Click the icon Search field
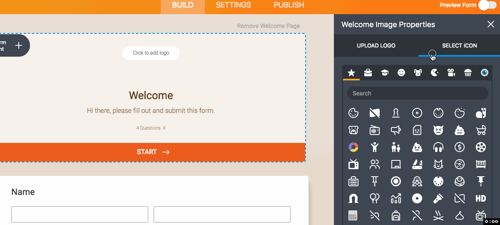 (x=417, y=93)
